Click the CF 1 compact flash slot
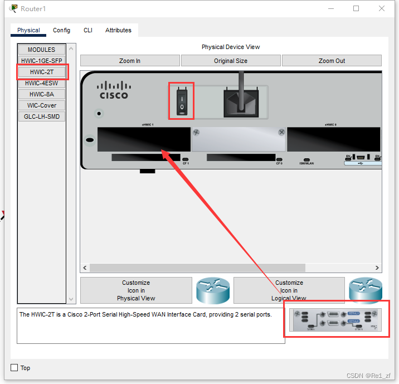The height and width of the screenshot is (384, 399). pyautogui.click(x=146, y=157)
